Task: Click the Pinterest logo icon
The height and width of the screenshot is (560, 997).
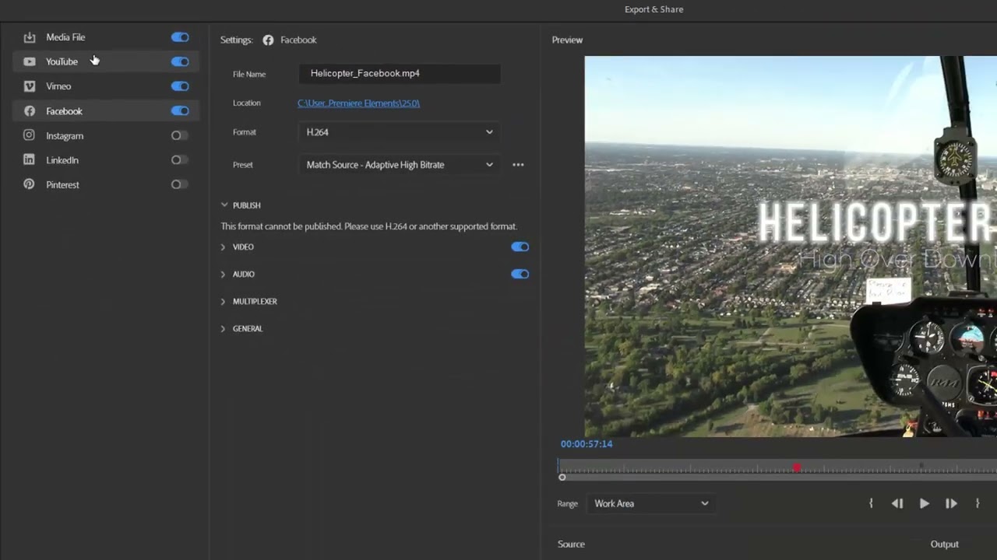Action: pyautogui.click(x=29, y=185)
